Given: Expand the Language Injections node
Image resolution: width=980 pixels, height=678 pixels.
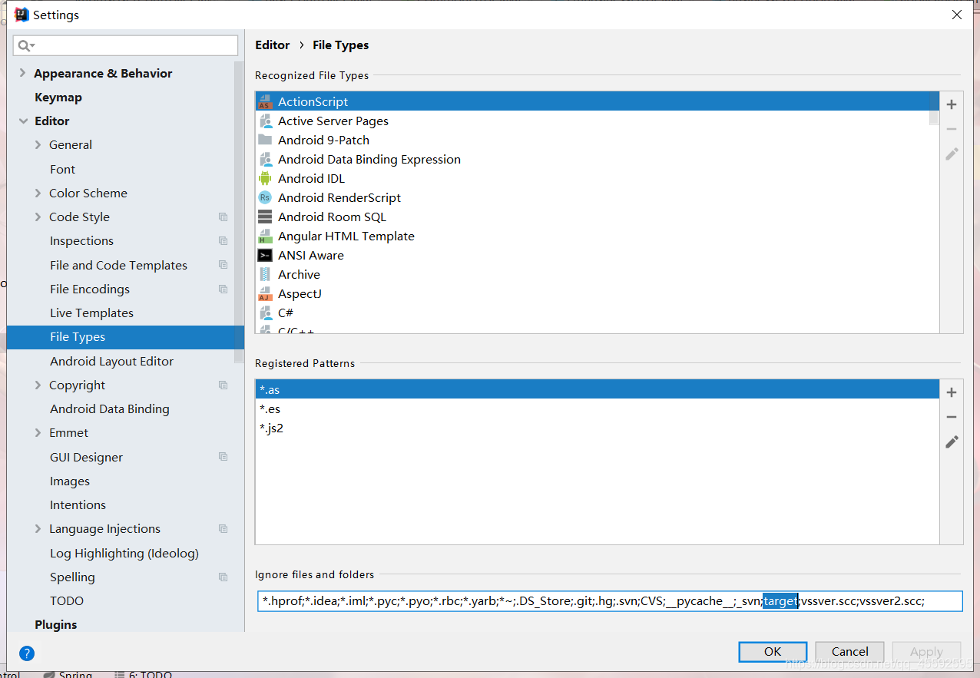Looking at the screenshot, I should tap(38, 529).
